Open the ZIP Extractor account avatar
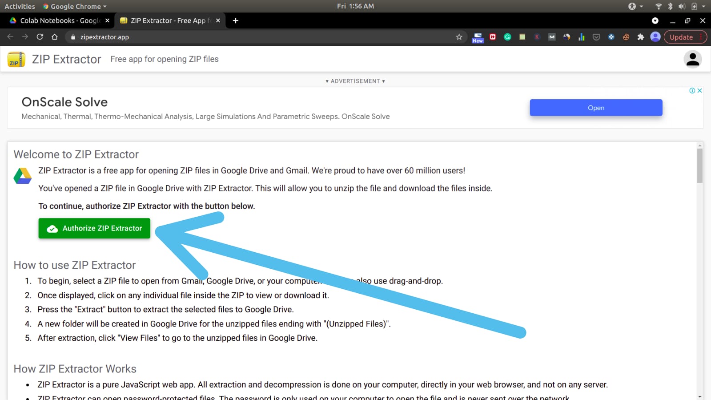The image size is (711, 400). tap(693, 59)
